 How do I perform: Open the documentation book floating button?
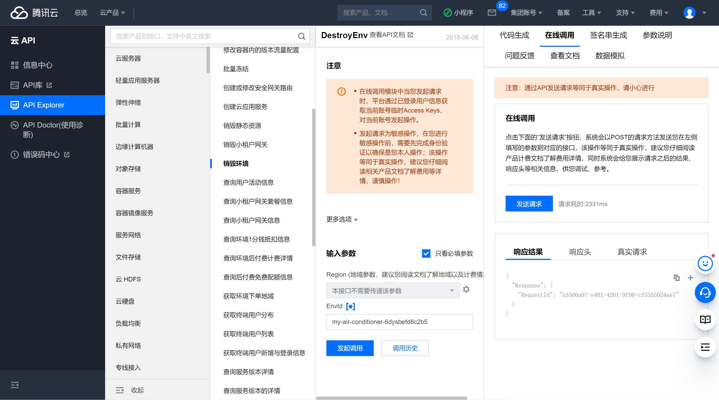point(705,320)
